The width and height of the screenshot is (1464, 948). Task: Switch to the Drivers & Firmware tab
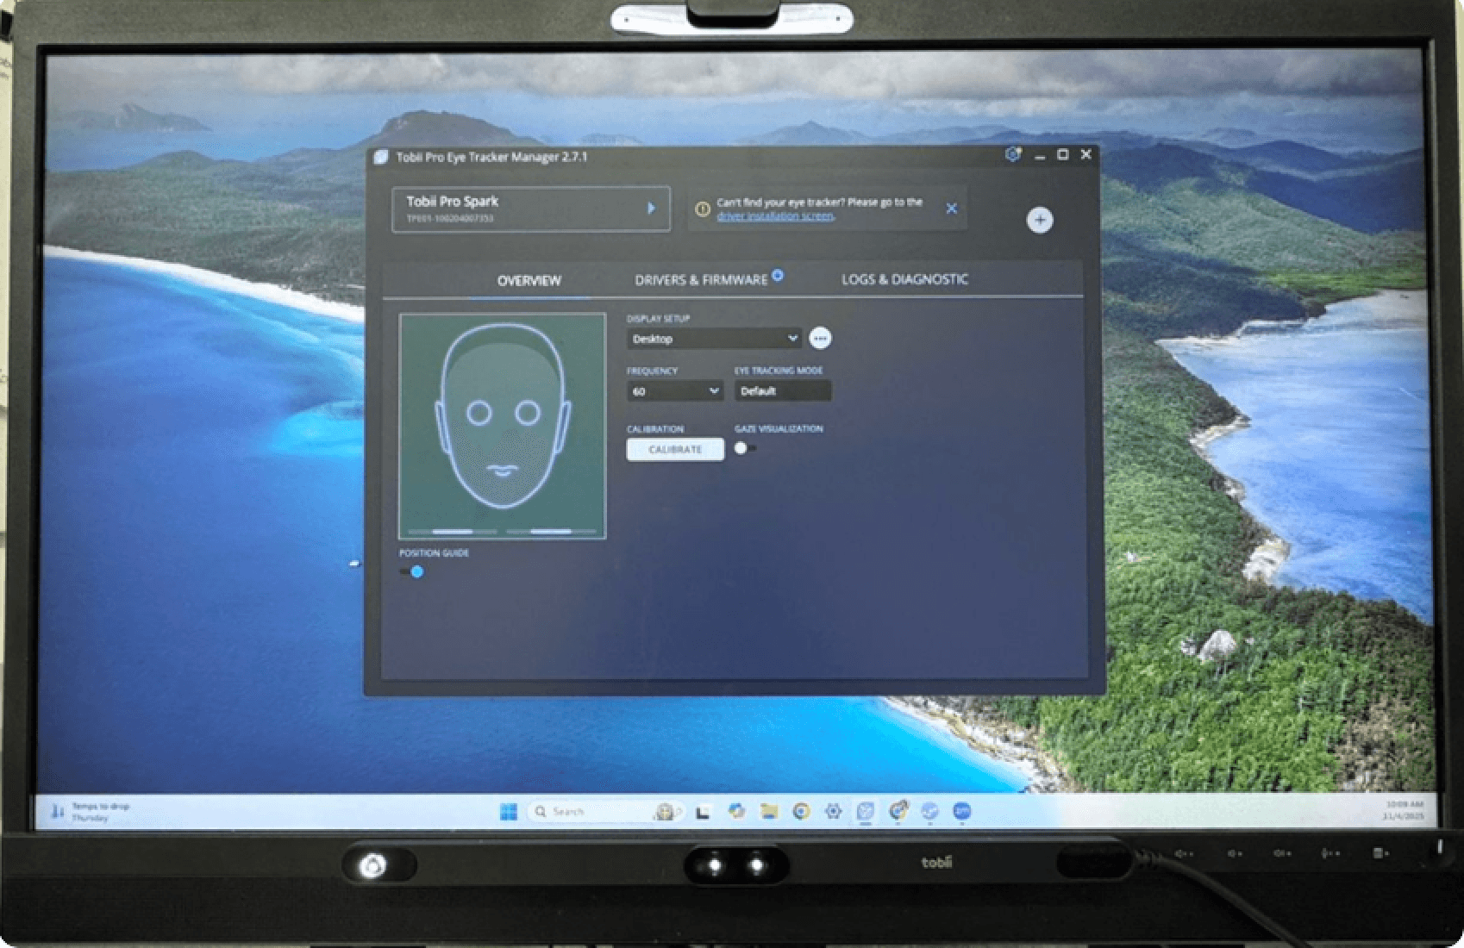click(701, 280)
